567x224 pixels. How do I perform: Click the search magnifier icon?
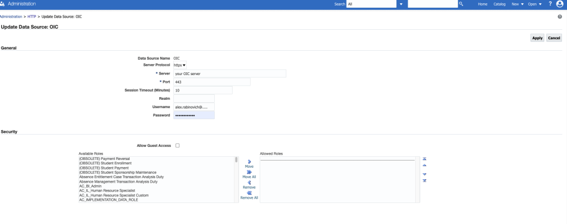pos(461,4)
